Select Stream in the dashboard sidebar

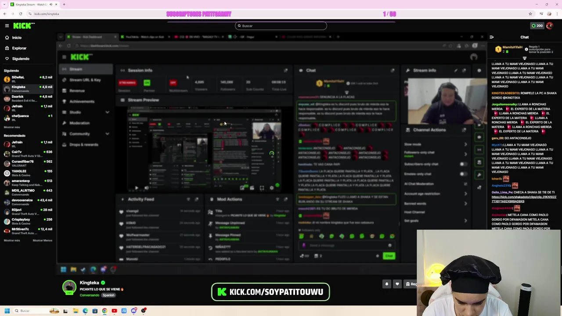coord(86,69)
